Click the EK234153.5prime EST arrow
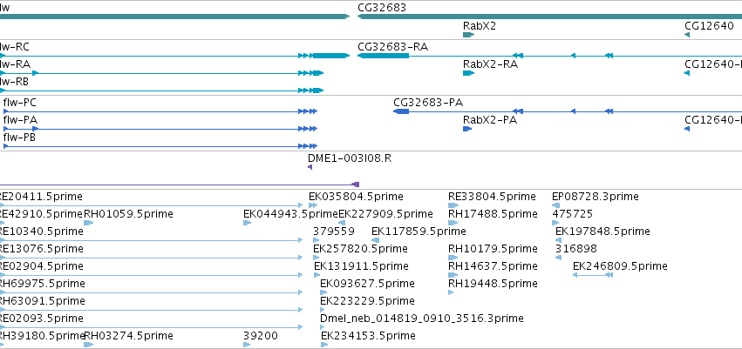 pyautogui.click(x=324, y=345)
